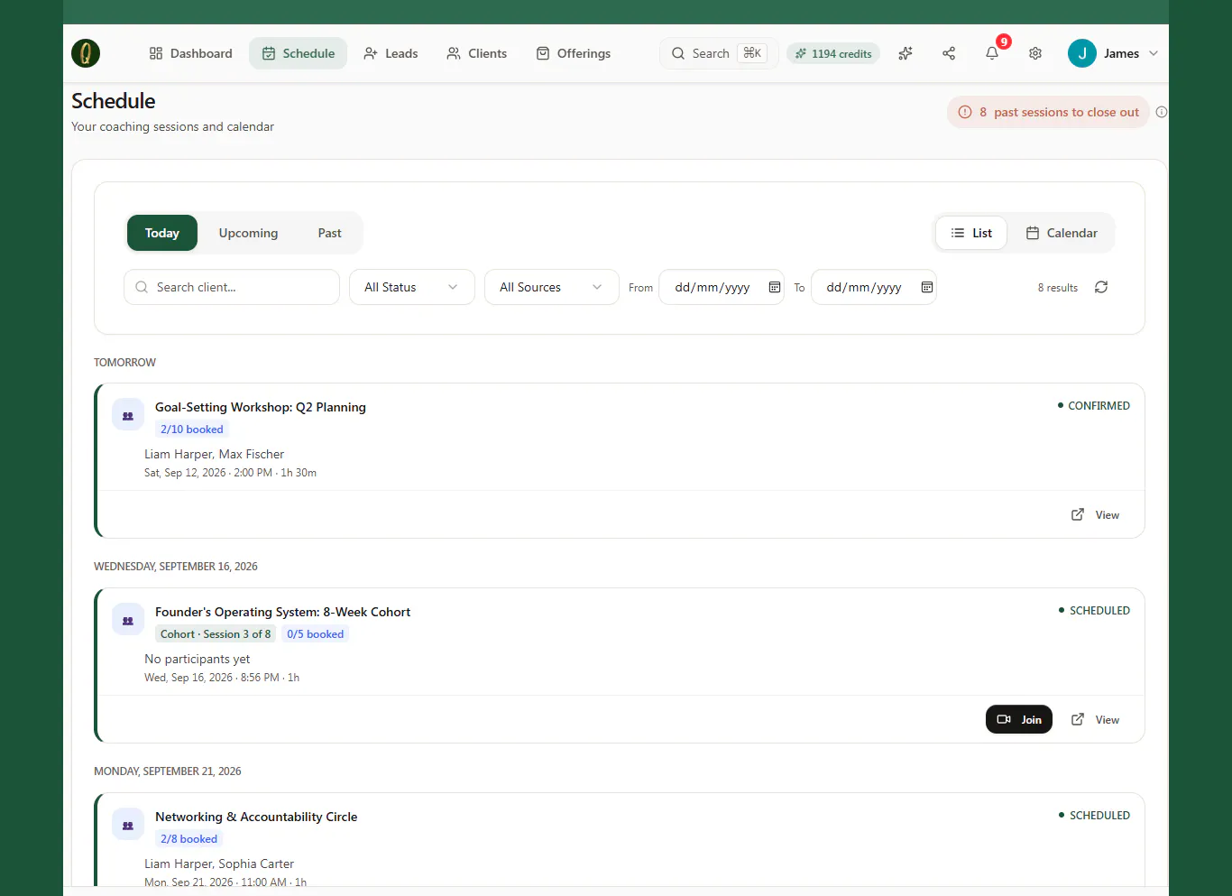Image resolution: width=1232 pixels, height=896 pixels.
Task: Switch to Calendar view
Action: pos(1062,233)
